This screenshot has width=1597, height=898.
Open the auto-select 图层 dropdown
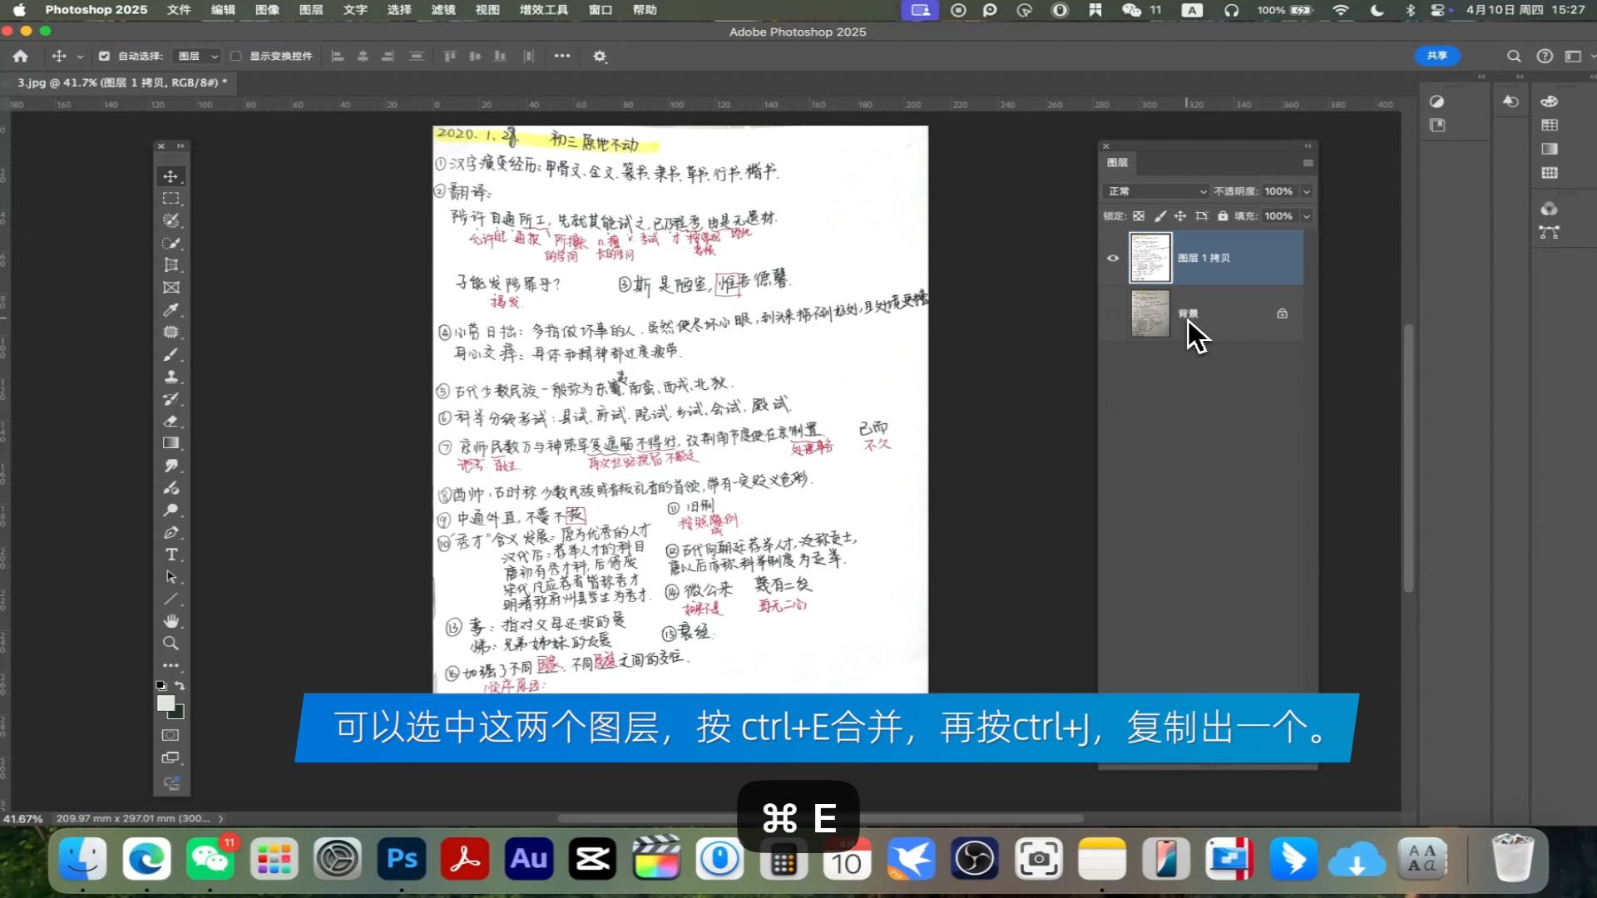click(197, 57)
